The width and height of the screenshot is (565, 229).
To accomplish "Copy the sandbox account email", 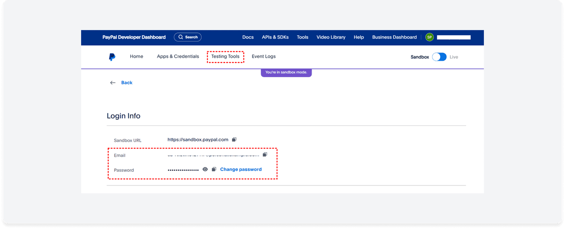I will (x=265, y=155).
